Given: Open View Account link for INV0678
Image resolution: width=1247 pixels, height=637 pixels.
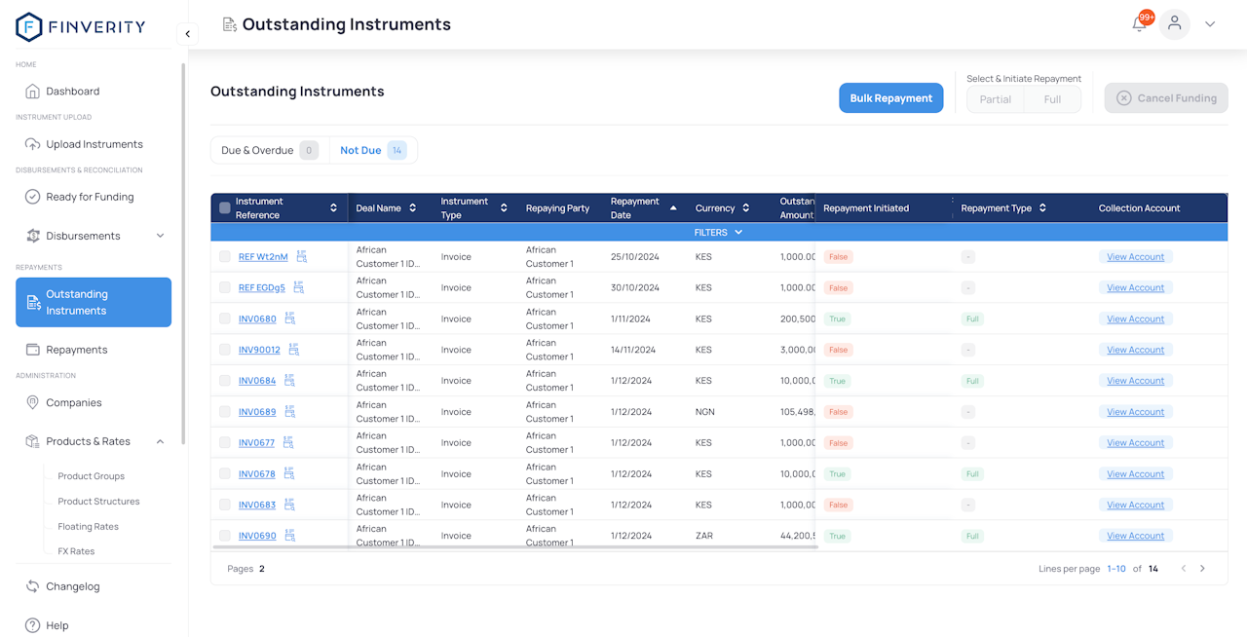Looking at the screenshot, I should coord(1135,474).
